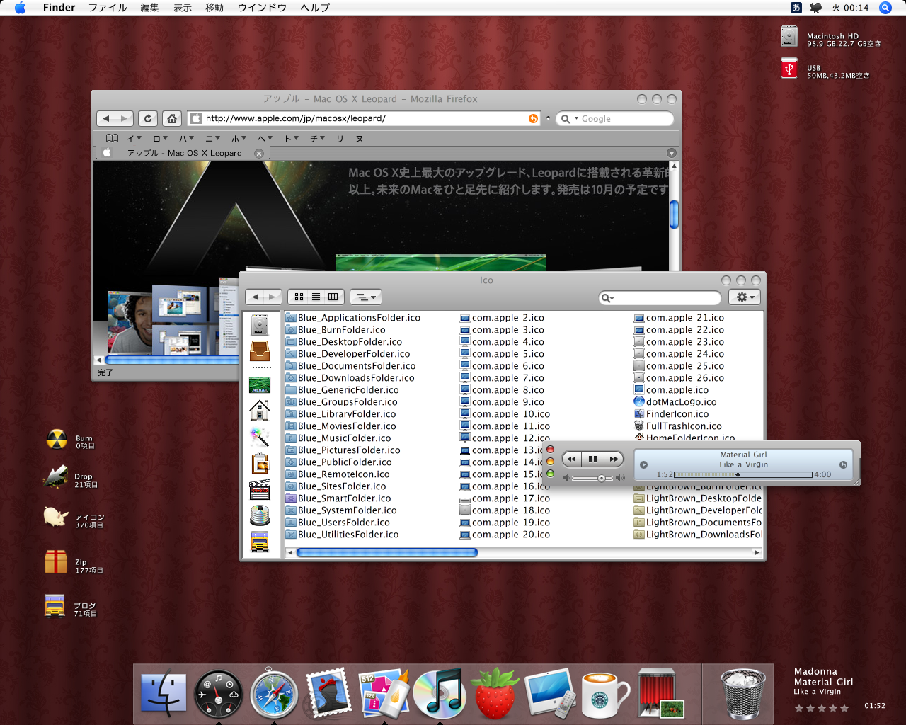Open the ウインドウ menu

tap(262, 7)
